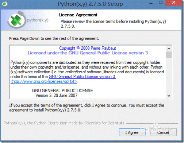
Task: Click 'If you accept the terms' instruction text
Action: (87, 108)
